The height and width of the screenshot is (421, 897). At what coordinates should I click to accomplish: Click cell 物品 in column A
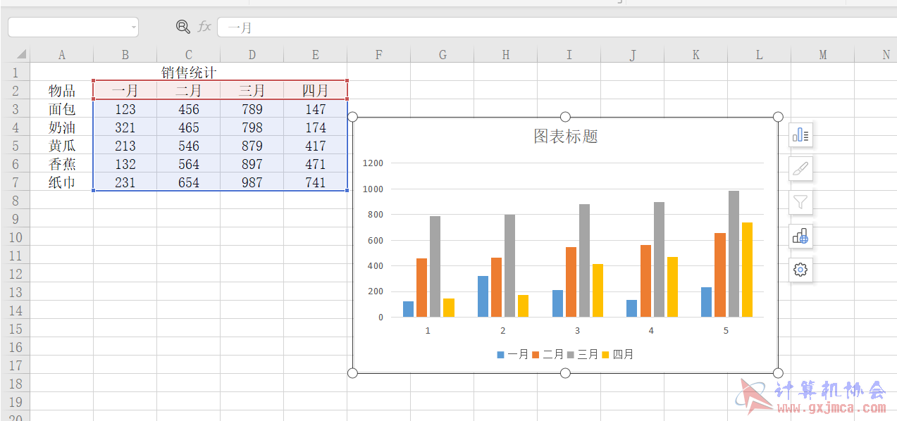pos(61,90)
